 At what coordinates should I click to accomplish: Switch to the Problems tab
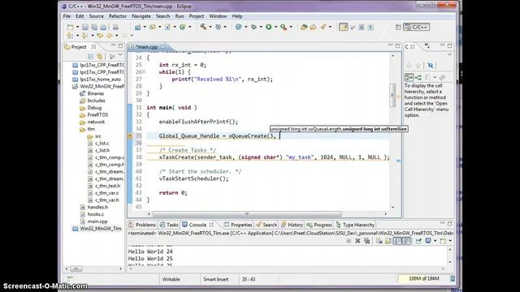point(142,225)
